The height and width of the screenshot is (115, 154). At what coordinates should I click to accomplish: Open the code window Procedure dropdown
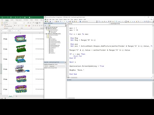(152, 24)
